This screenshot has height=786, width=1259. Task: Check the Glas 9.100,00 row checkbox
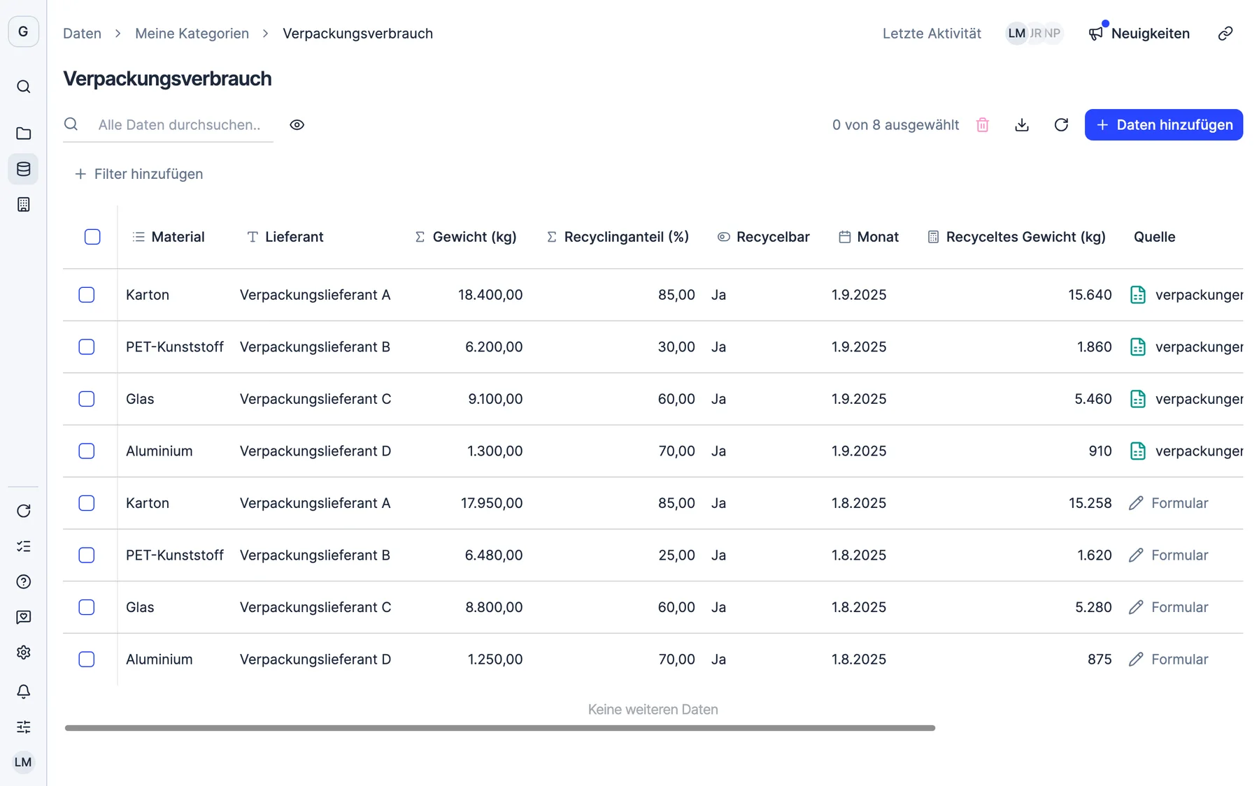(x=87, y=399)
